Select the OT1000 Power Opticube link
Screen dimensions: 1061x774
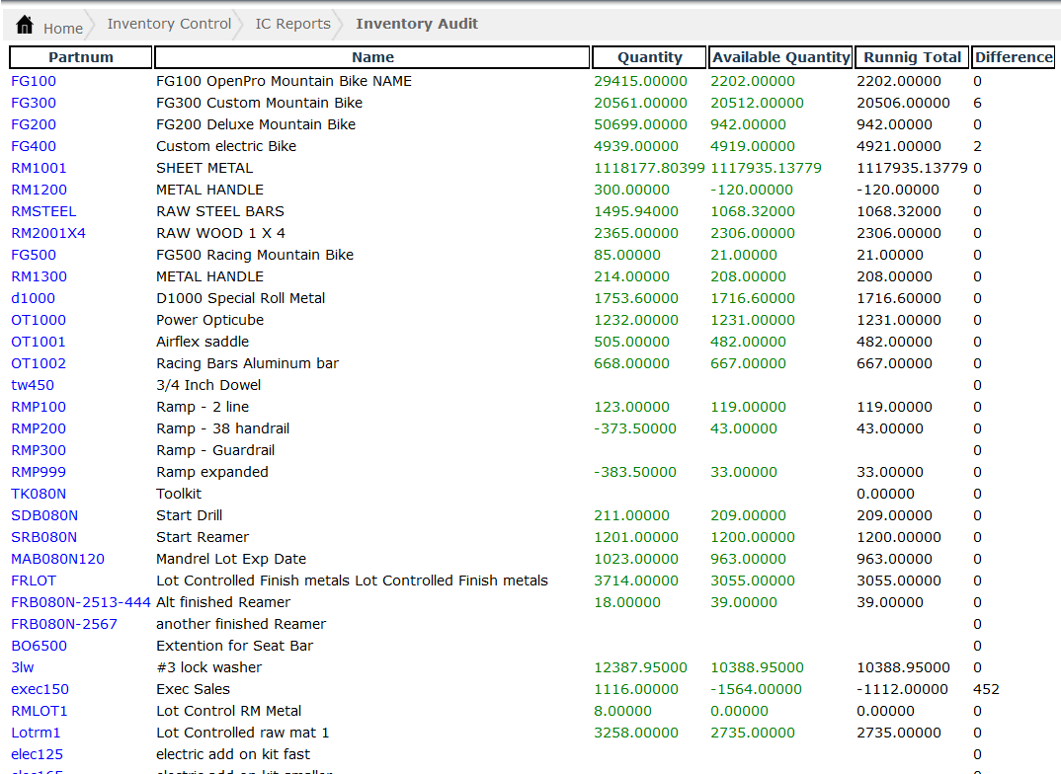coord(39,320)
